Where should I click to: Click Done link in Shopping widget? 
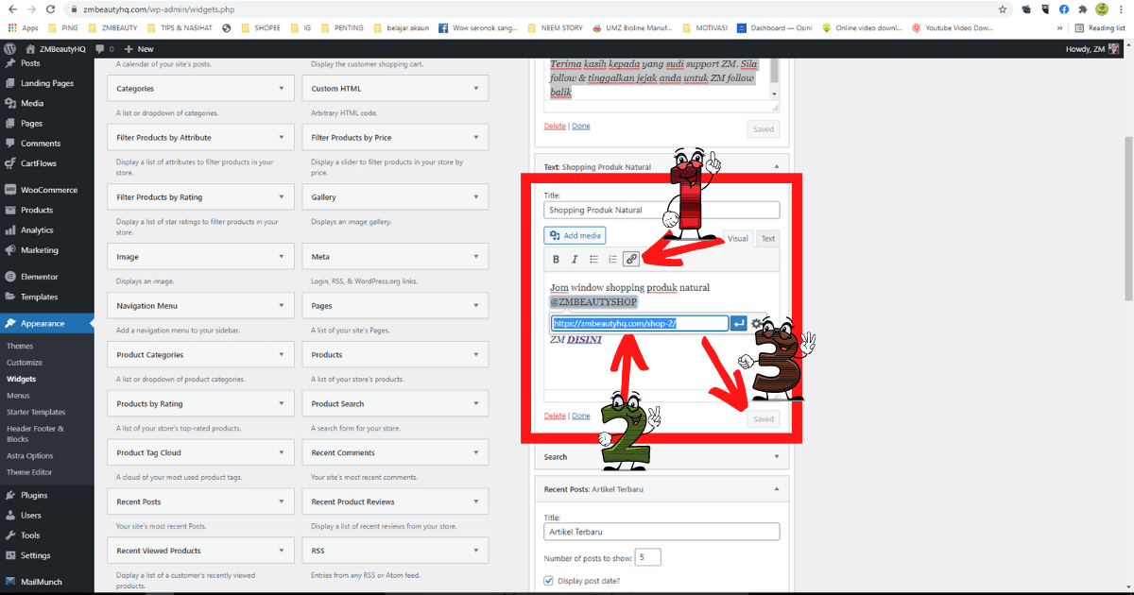tap(581, 416)
